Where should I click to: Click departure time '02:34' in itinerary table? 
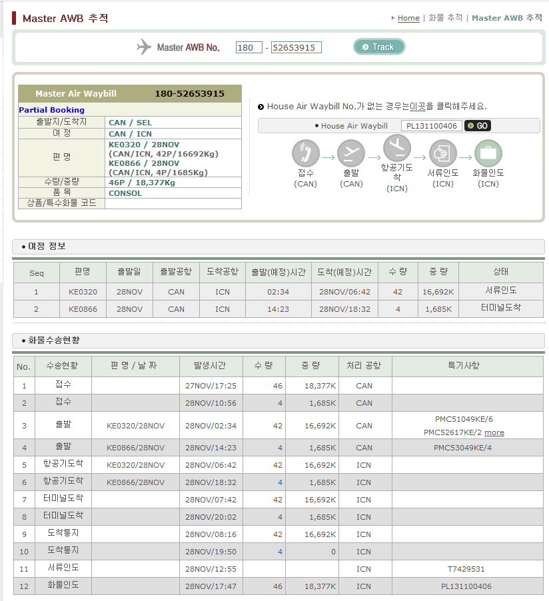tap(278, 292)
